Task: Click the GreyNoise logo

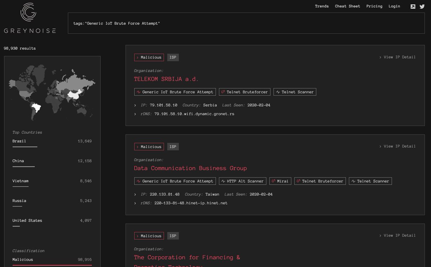Action: pos(30,18)
